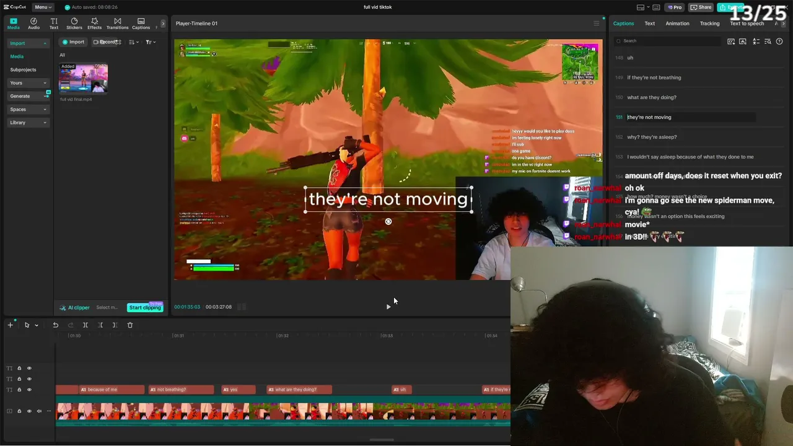Click the delete-left trim icon

[x=100, y=325]
